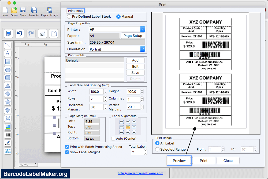268x179 pixels.
Task: Select the Barcode tool icon
Action: (8, 135)
